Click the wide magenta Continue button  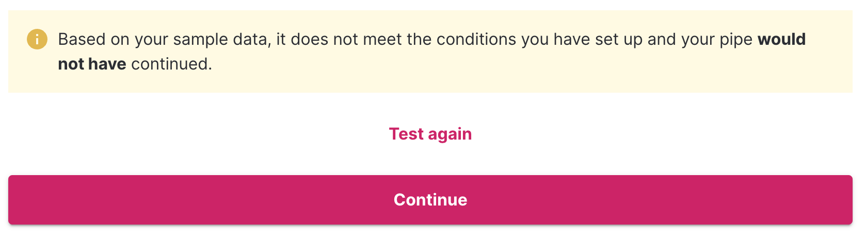click(x=430, y=200)
